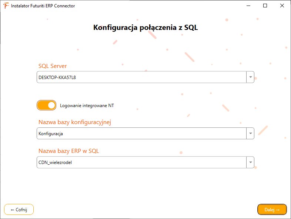
Task: Close the Futuriti ERP Connector installer
Action: [282, 6]
